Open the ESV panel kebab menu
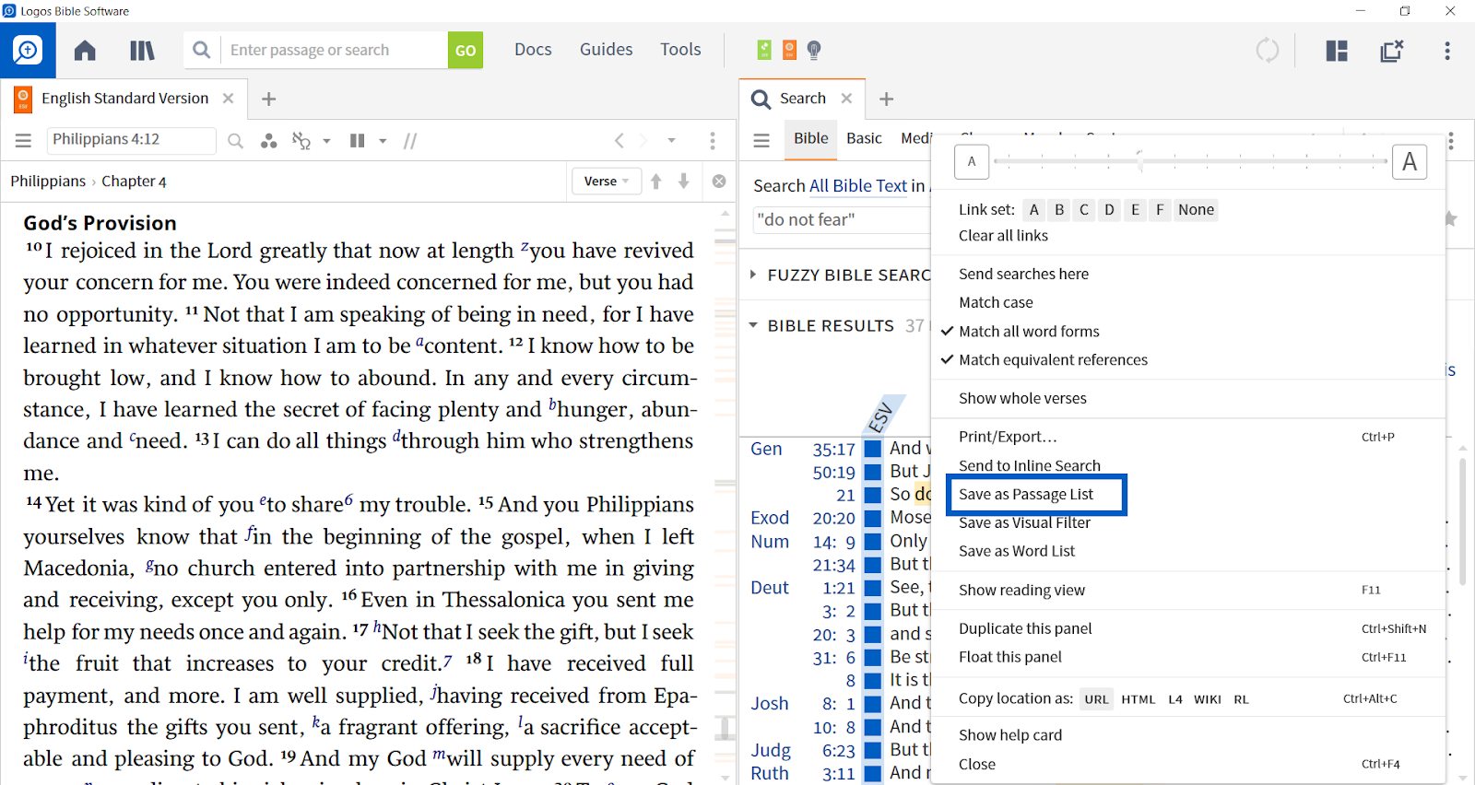1475x785 pixels. 713,141
